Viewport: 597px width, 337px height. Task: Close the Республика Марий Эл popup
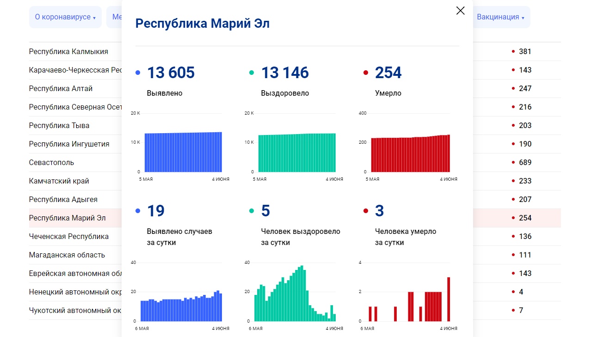460,11
